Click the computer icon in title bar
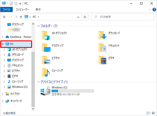This screenshot has width=157, height=116. (x=4, y=3)
